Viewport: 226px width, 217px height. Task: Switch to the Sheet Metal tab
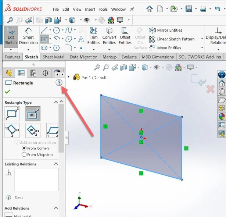click(53, 57)
